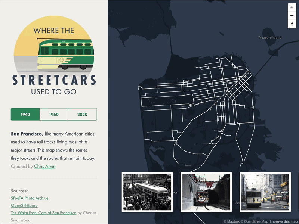Switch map to 1960 streetcar routes
Image resolution: width=299 pixels, height=224 pixels.
pyautogui.click(x=53, y=114)
